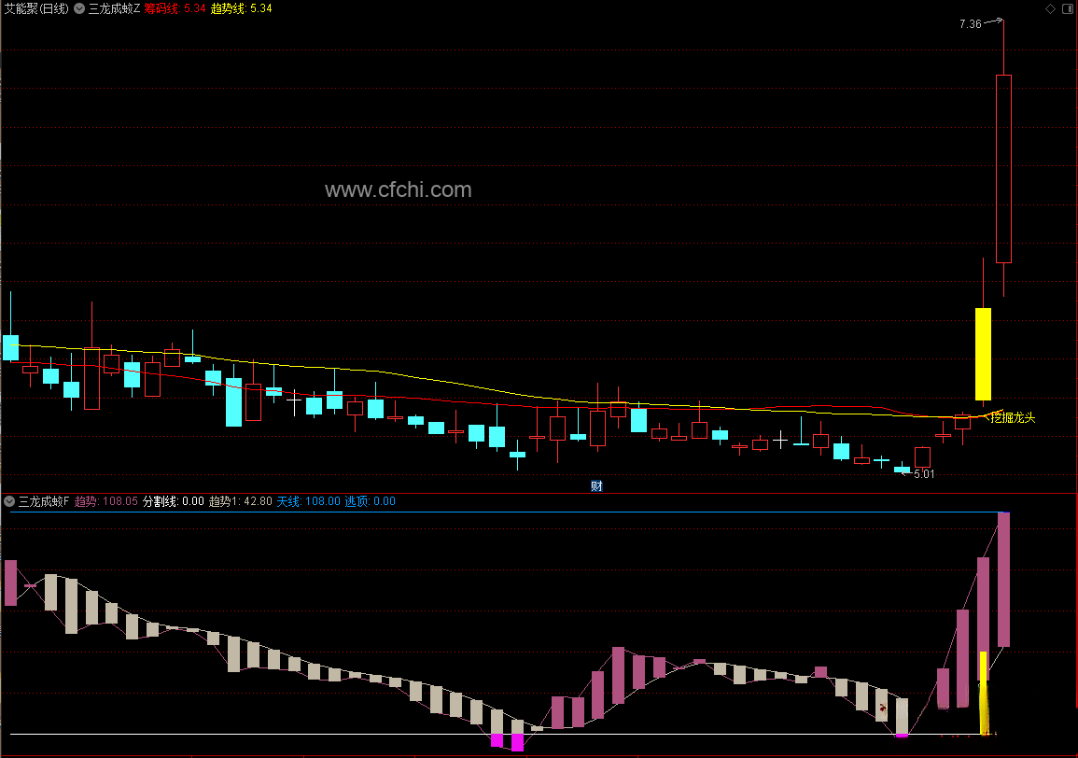Select the yellow-filled candlestick in main chart
1078x758 pixels.
[x=983, y=354]
